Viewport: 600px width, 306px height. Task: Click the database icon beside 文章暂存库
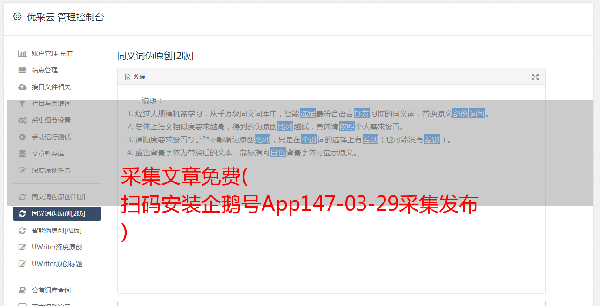click(x=22, y=154)
